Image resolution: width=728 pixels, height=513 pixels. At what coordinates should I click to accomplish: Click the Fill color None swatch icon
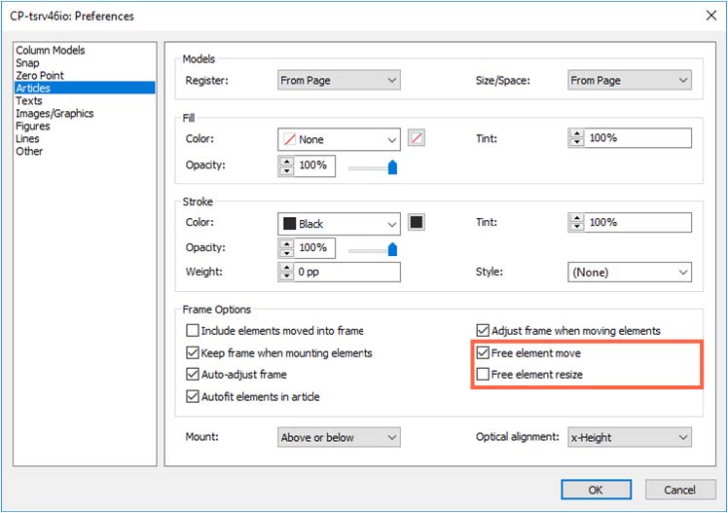click(x=417, y=138)
